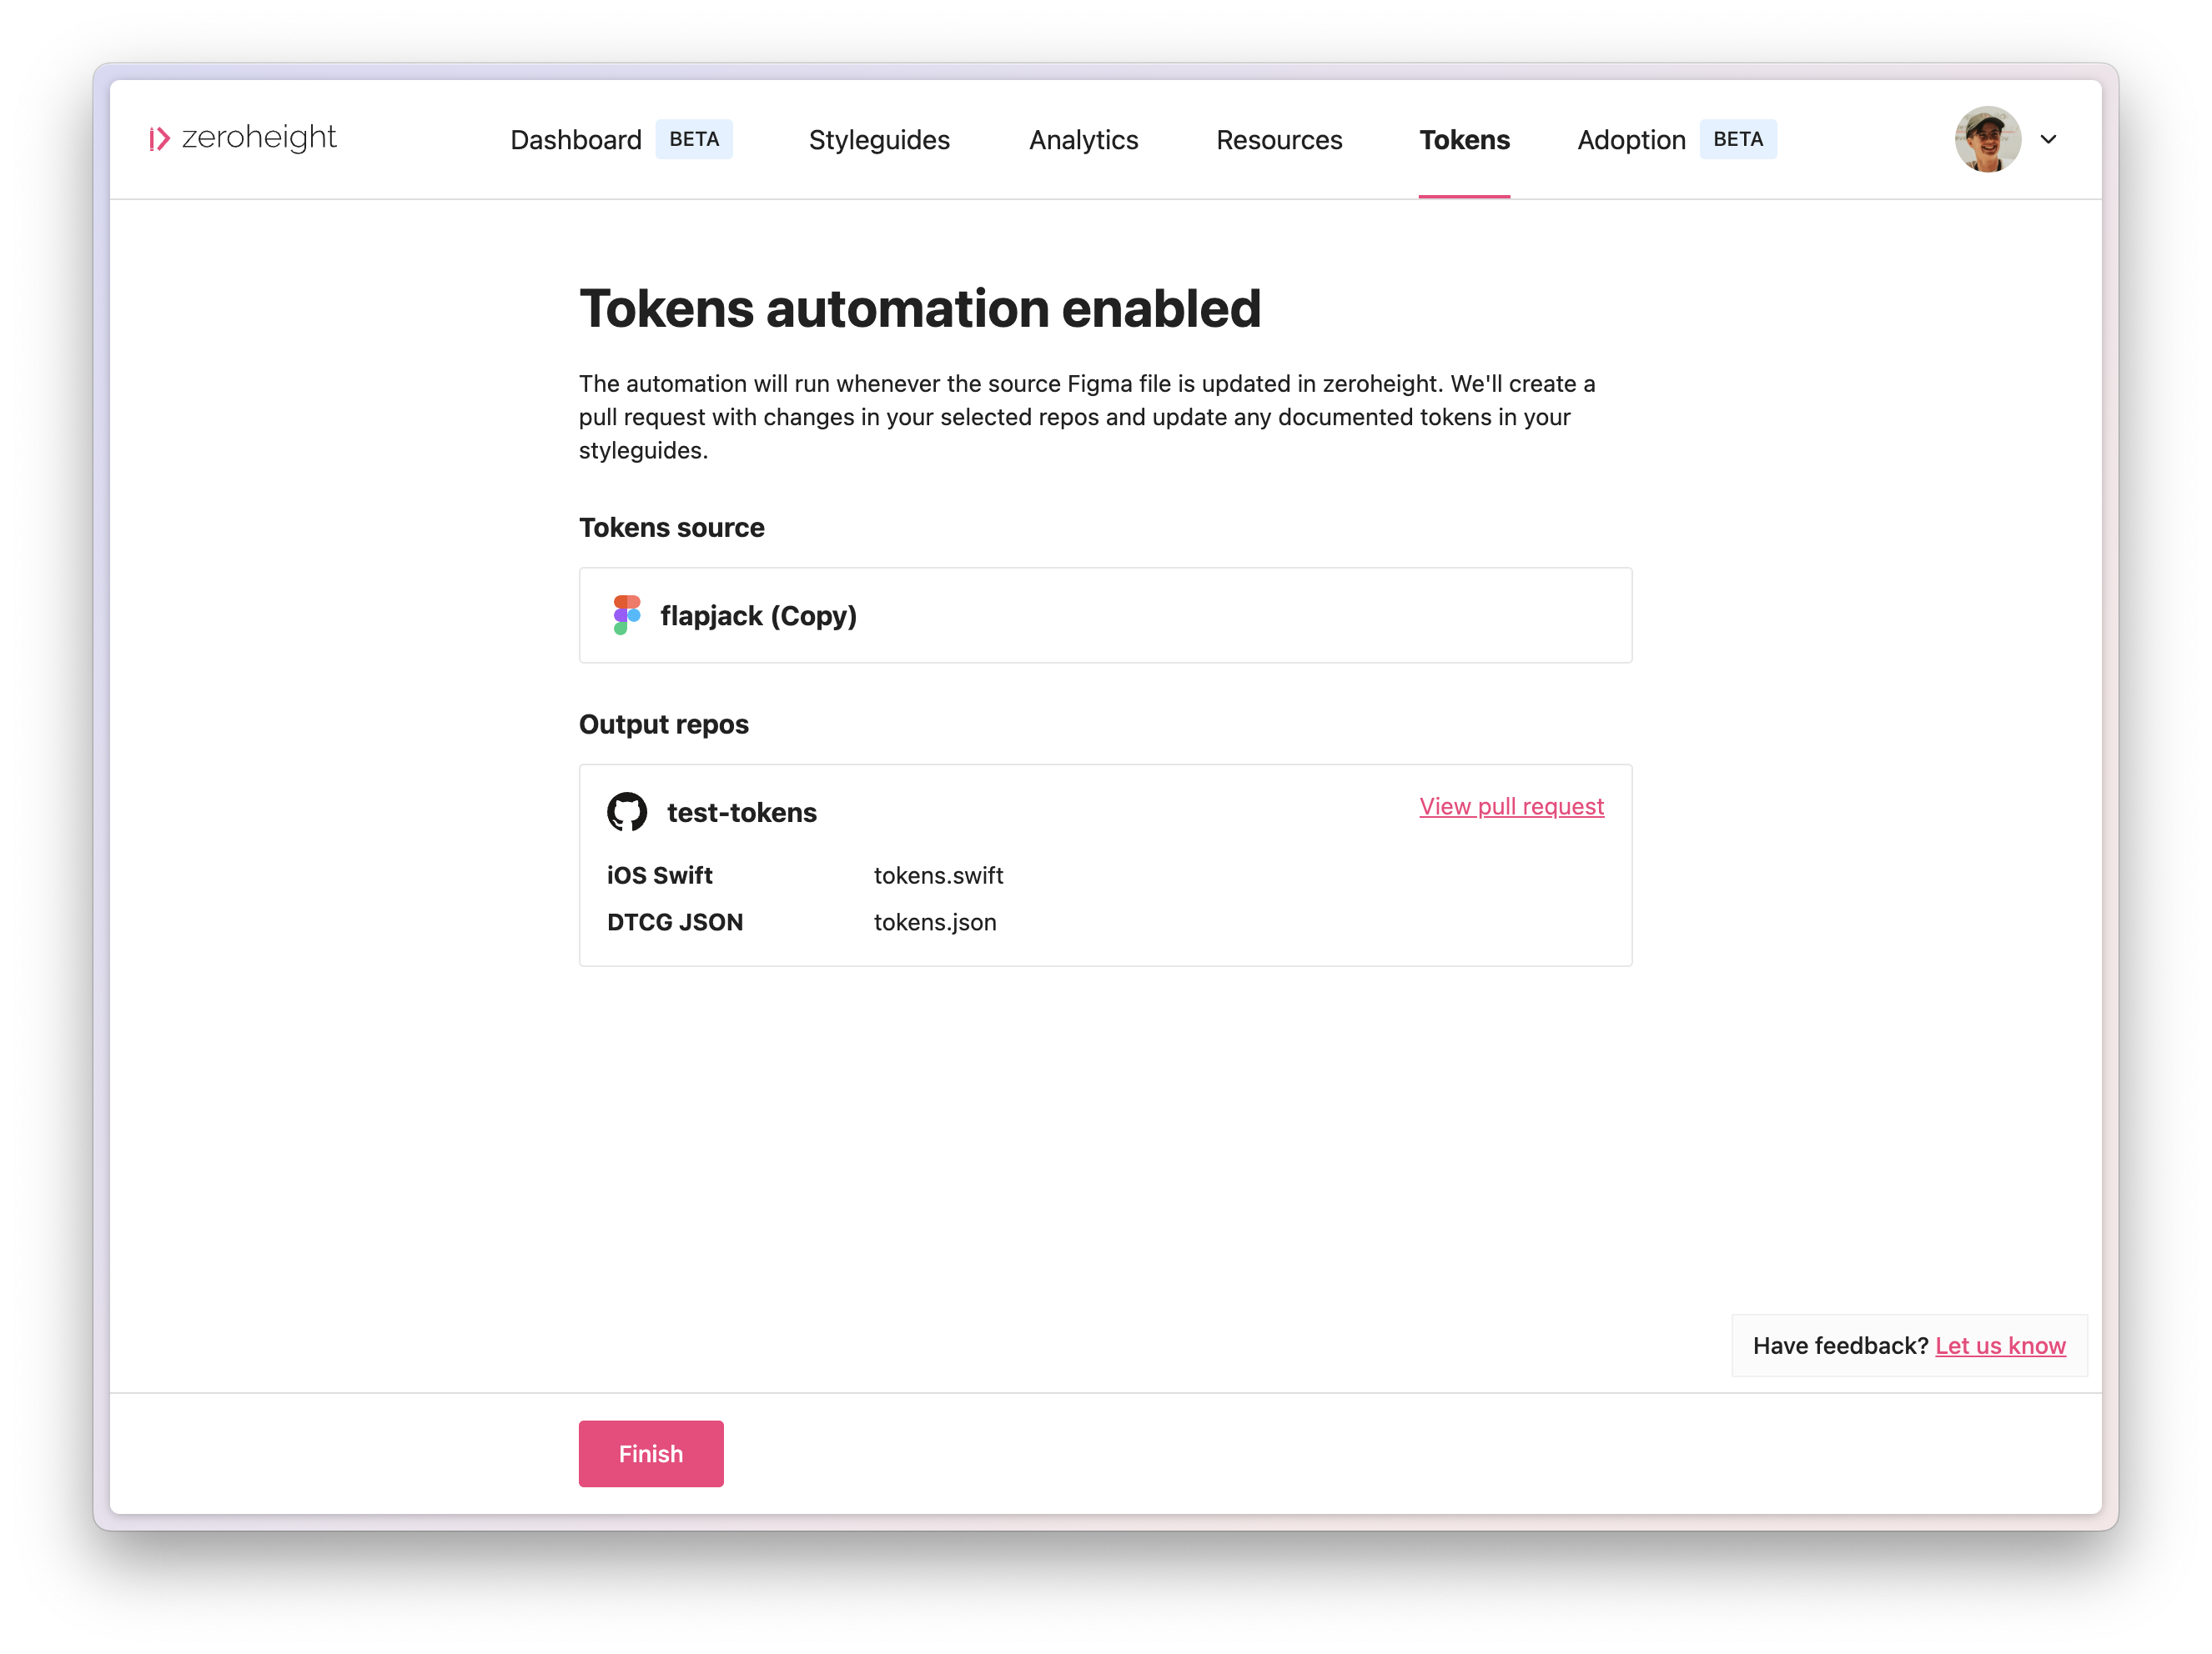Open the View pull request link
2212x1654 pixels.
[x=1511, y=805]
